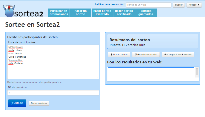Click the participants textarea resize handle
205x117 pixels.
click(98, 78)
